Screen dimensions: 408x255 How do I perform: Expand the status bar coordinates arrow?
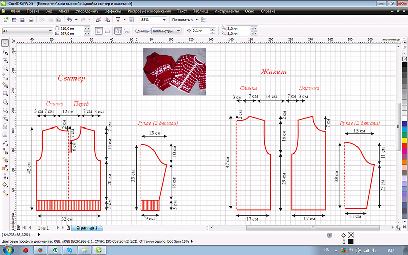coord(39,235)
